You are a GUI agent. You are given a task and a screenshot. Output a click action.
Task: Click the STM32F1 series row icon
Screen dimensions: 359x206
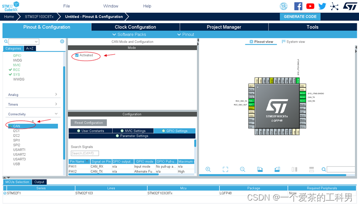tap(5, 193)
